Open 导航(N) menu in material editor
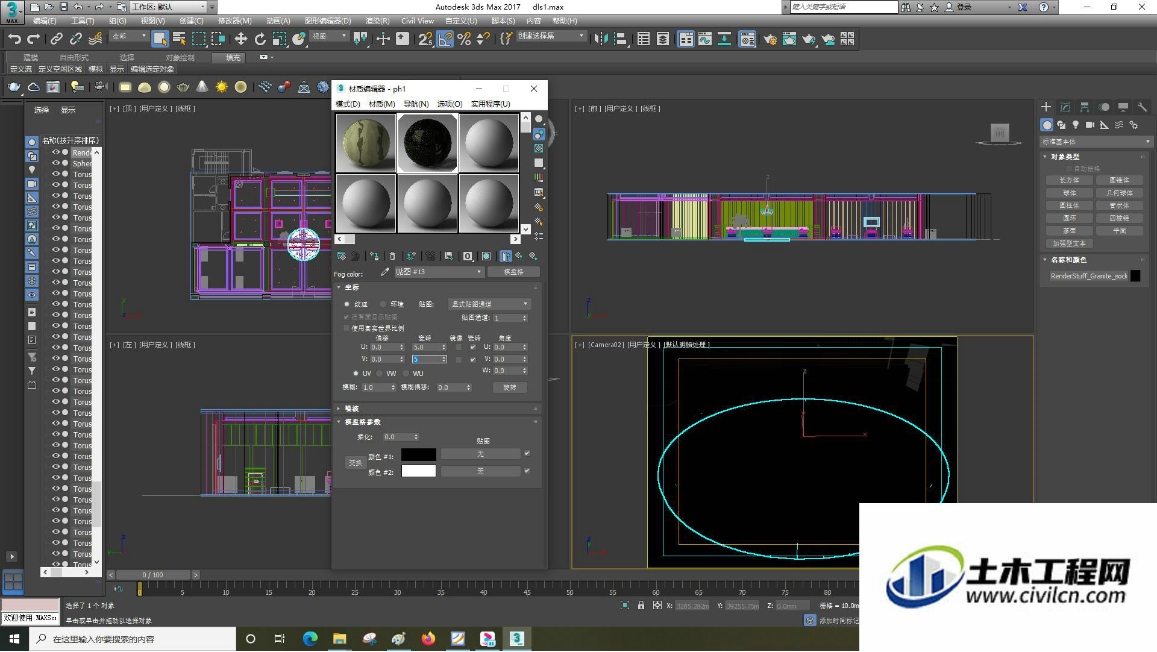This screenshot has height=652, width=1157. 416,104
